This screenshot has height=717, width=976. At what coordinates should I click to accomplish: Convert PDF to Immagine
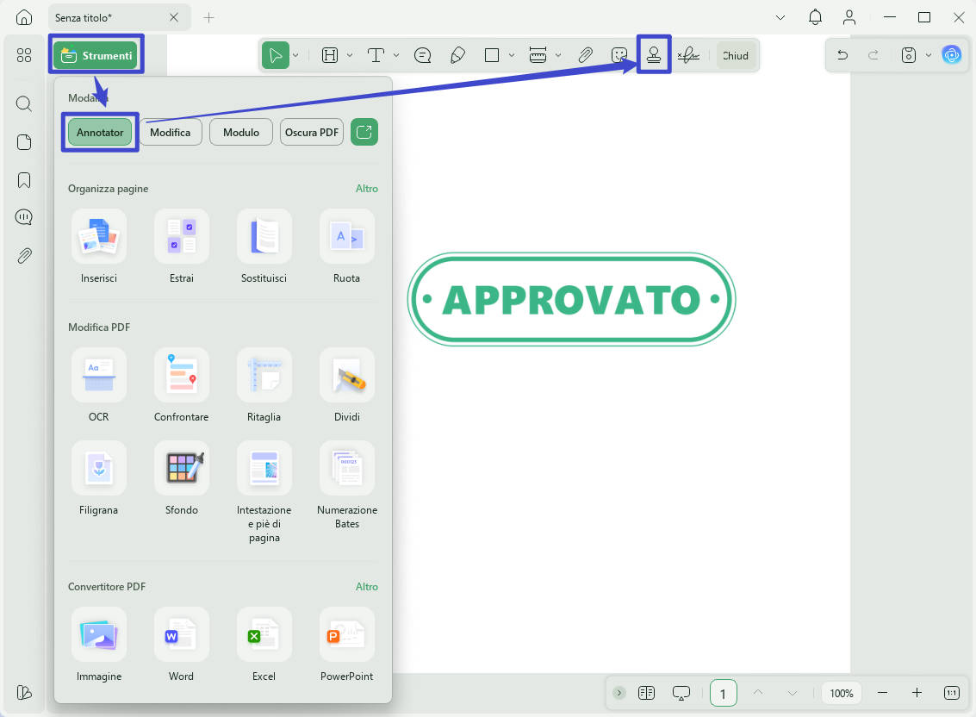pyautogui.click(x=99, y=645)
